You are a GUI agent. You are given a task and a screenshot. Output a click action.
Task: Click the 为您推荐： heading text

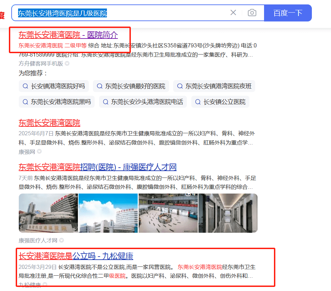point(33,73)
